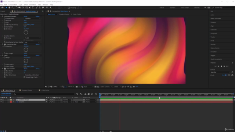Select the Eraser tool
Screen dimensions: 235x132
coord(43,7)
